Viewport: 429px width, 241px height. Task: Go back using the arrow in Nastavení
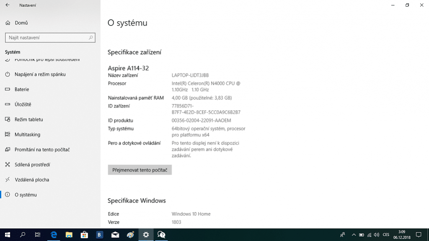[8, 5]
